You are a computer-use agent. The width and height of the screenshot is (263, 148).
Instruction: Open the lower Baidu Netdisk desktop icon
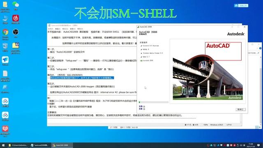(5, 116)
